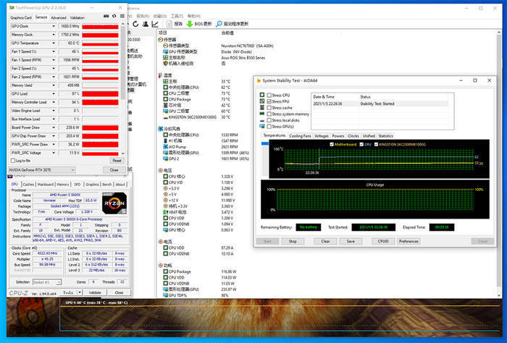Open the Memory Used sensor dropdown
The width and height of the screenshot is (507, 343).
tap(54, 85)
